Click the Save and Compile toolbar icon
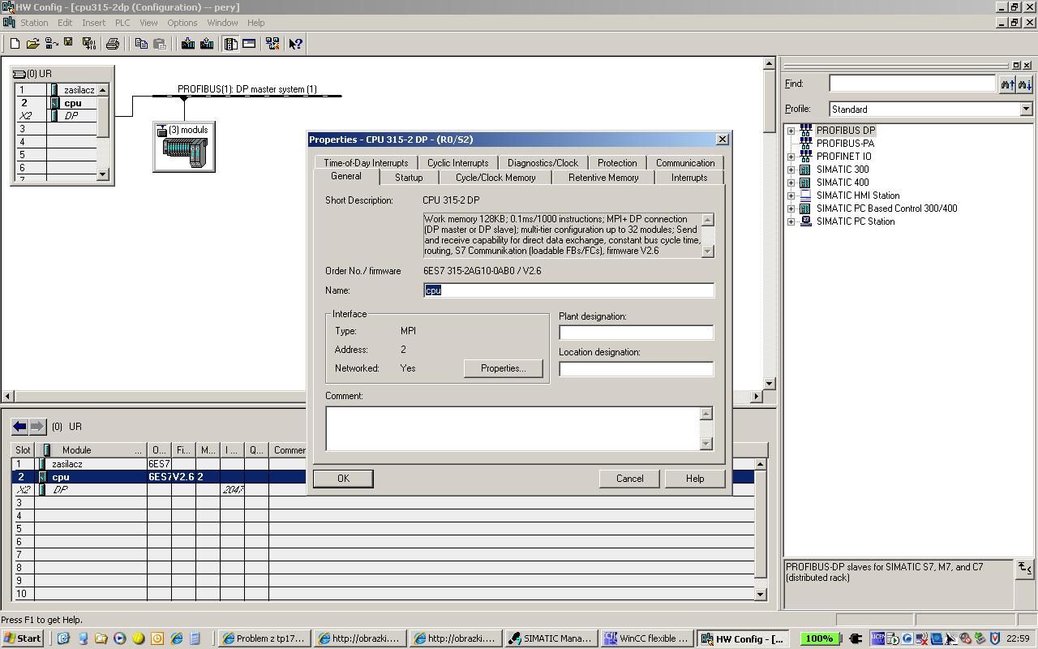1038x649 pixels. tap(88, 44)
